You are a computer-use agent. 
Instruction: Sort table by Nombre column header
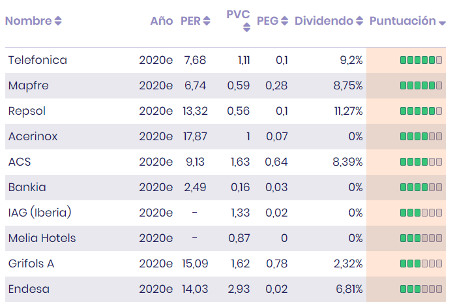(28, 21)
